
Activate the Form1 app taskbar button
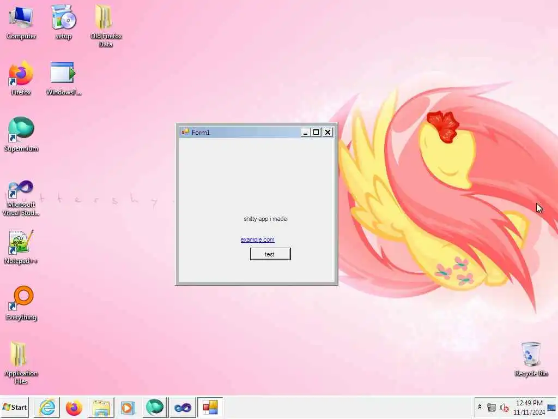[x=210, y=407]
